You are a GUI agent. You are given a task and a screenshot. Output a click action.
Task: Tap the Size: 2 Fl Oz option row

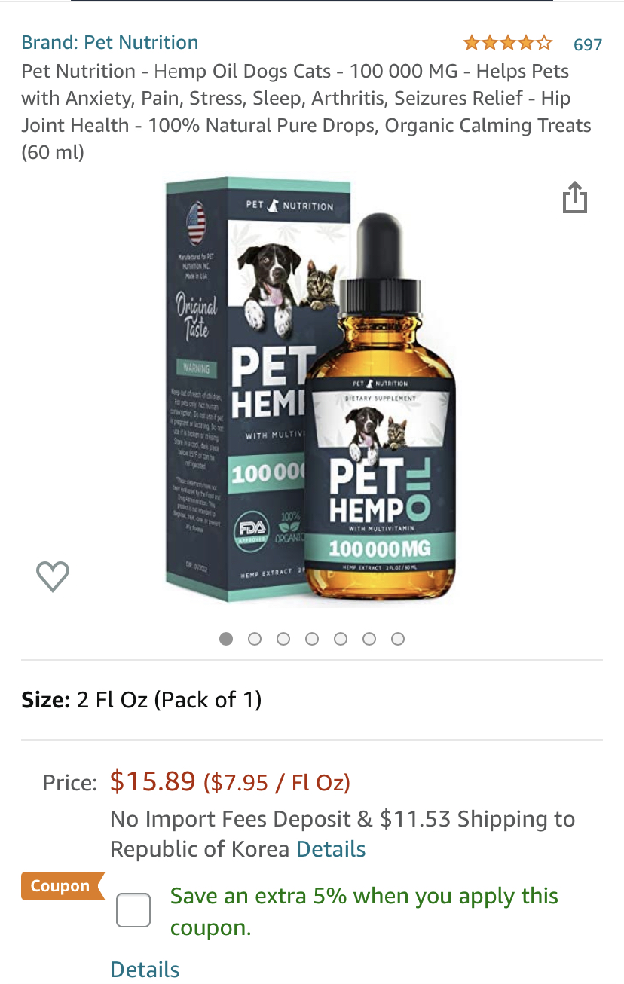pyautogui.click(x=312, y=700)
